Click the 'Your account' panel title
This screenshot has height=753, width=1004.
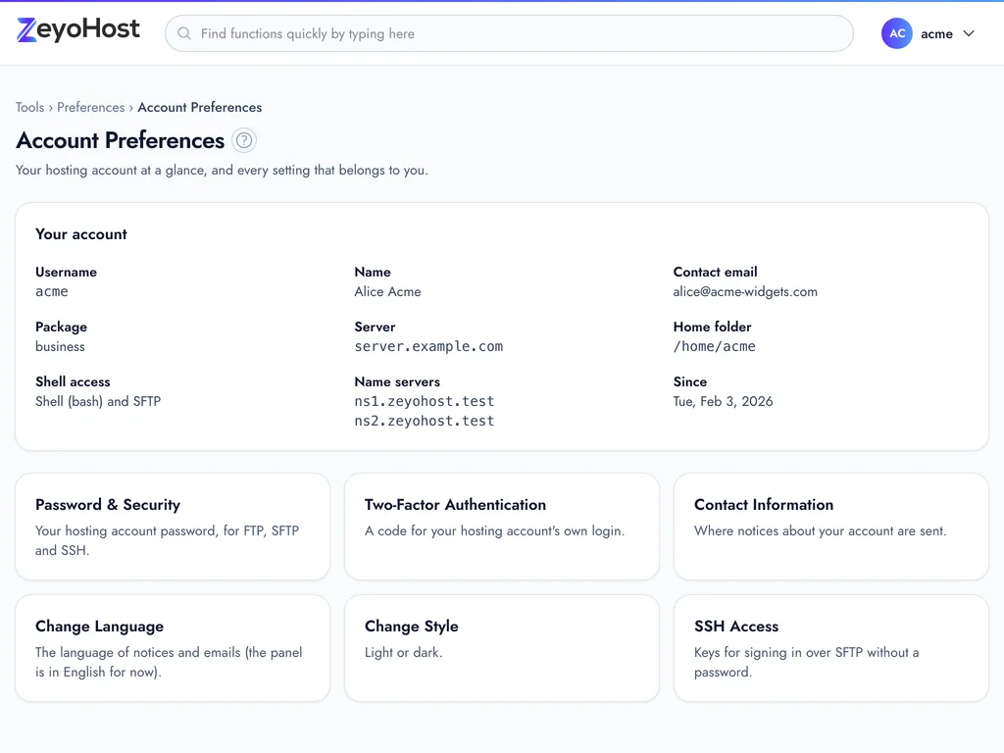click(x=81, y=233)
